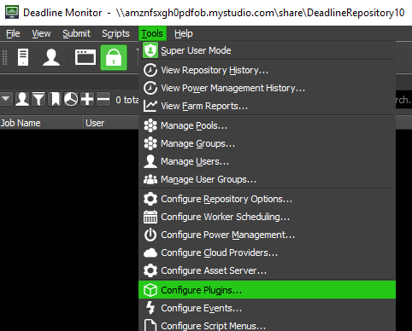Click the window panel toolbar icon
The width and height of the screenshot is (412, 331).
point(85,57)
